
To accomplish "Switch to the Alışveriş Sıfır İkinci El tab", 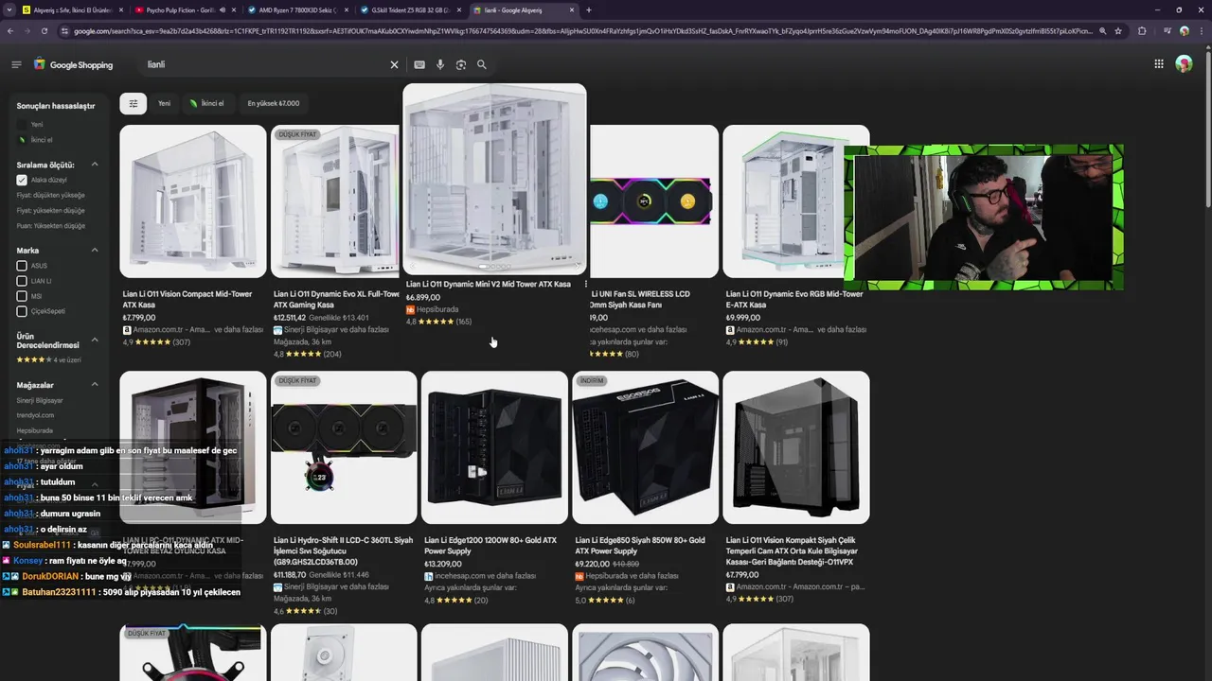I will (72, 9).
